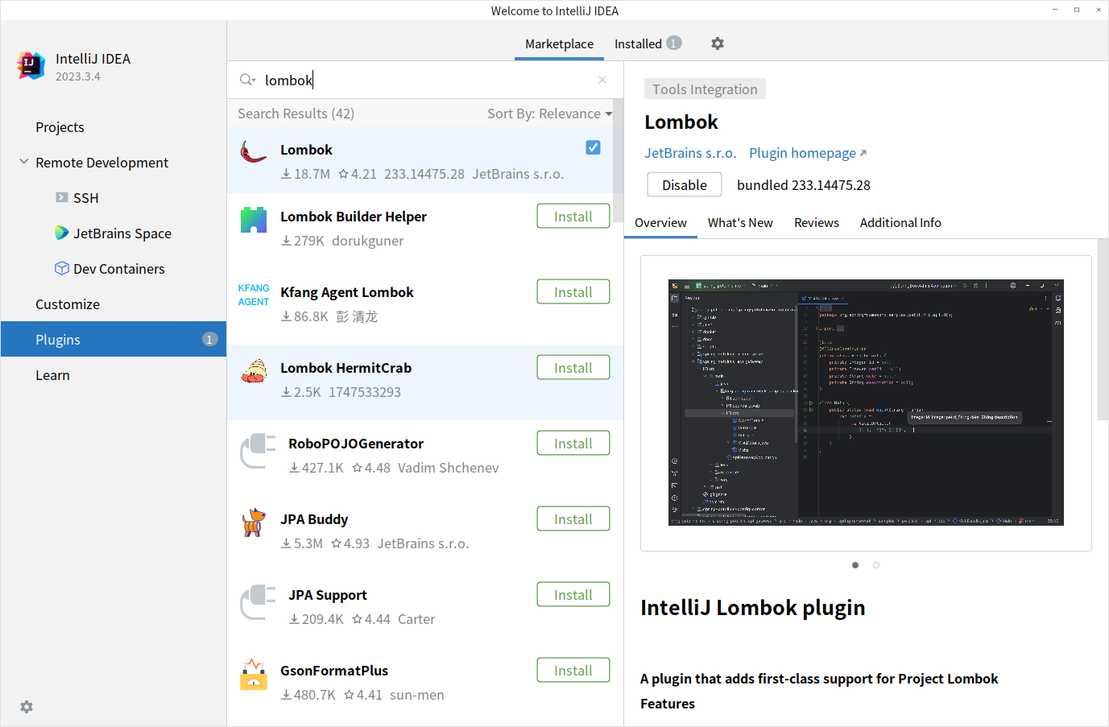Click the Dev Containers cube icon
1109x727 pixels.
(62, 268)
